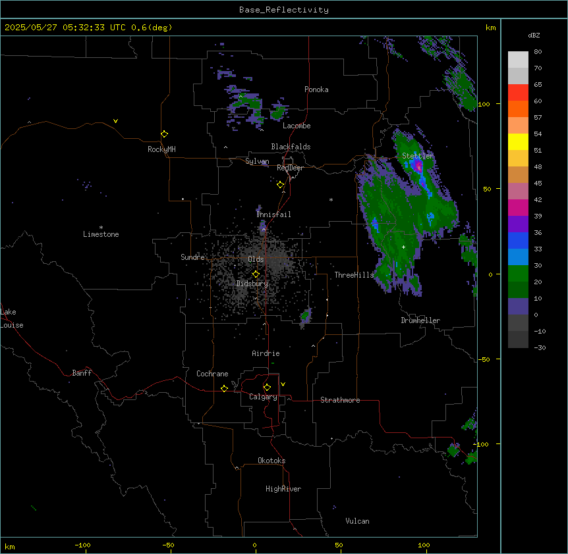Click the -30 value on the dBZ scale

tap(540, 347)
